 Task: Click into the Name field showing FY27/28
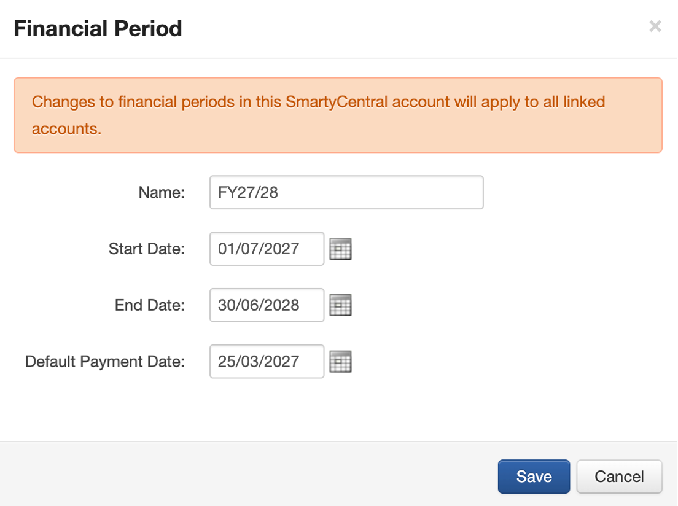point(346,192)
